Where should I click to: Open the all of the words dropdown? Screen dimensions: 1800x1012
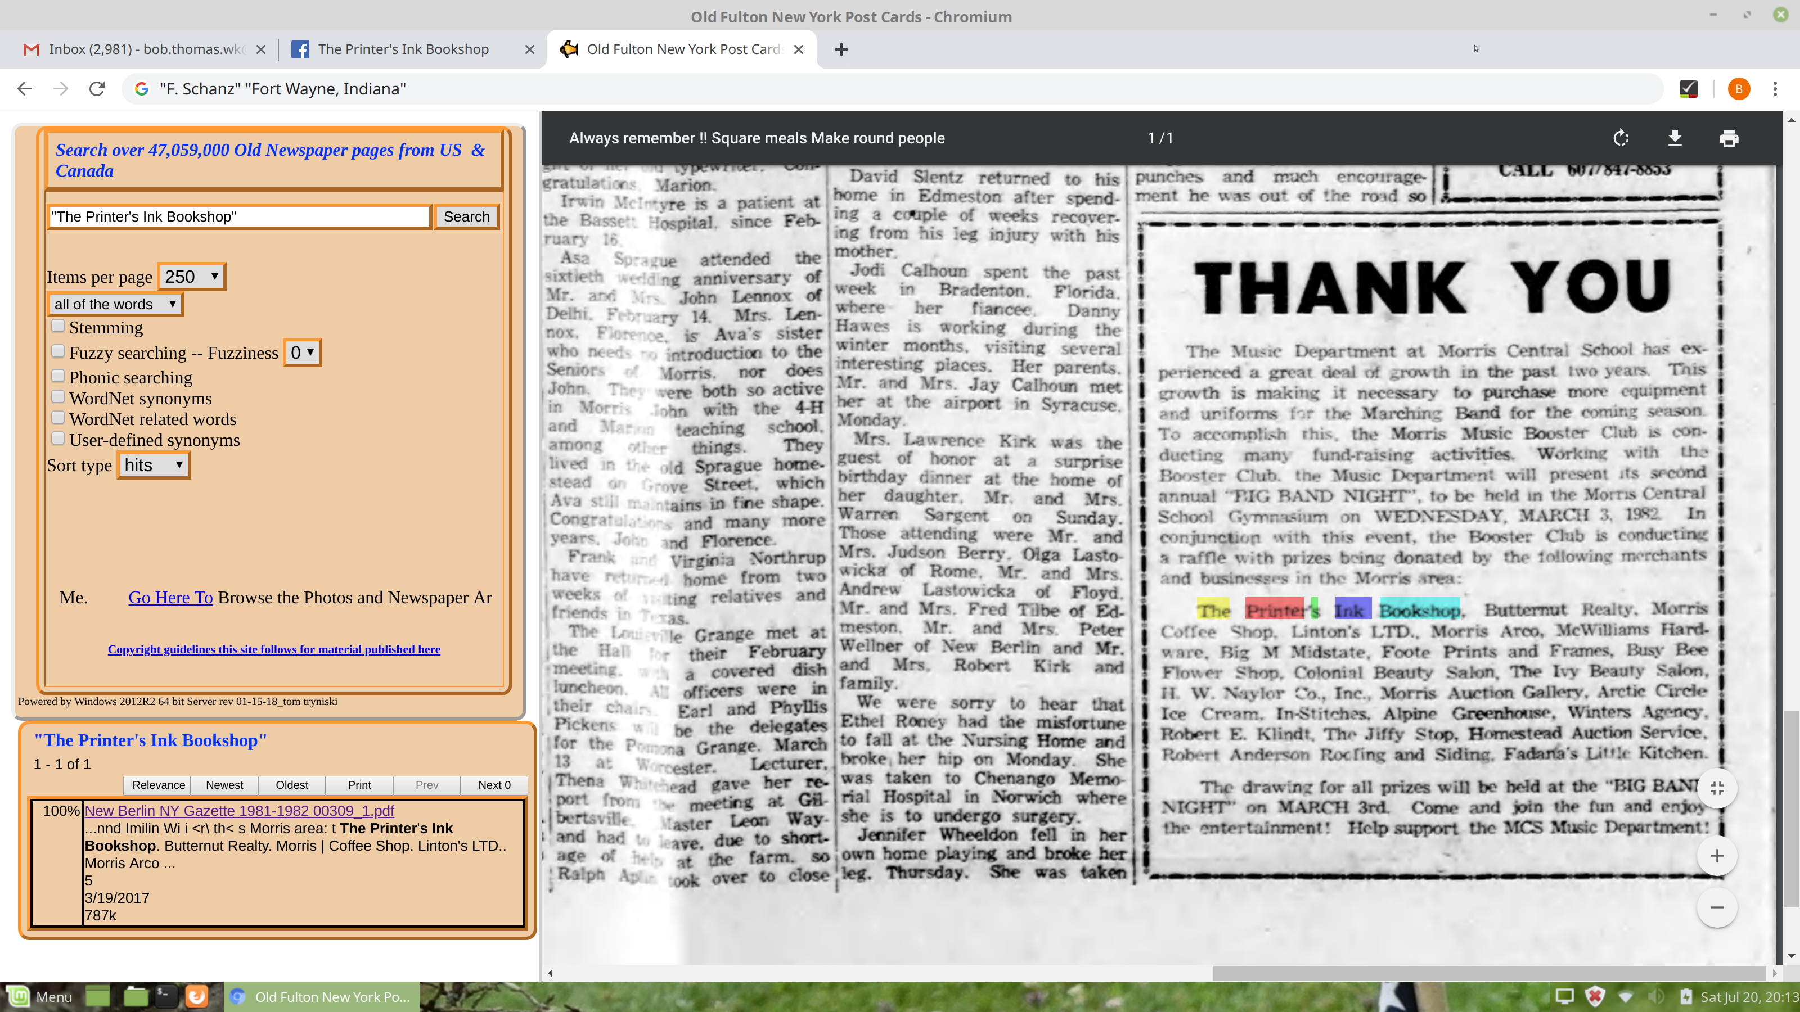(x=115, y=304)
